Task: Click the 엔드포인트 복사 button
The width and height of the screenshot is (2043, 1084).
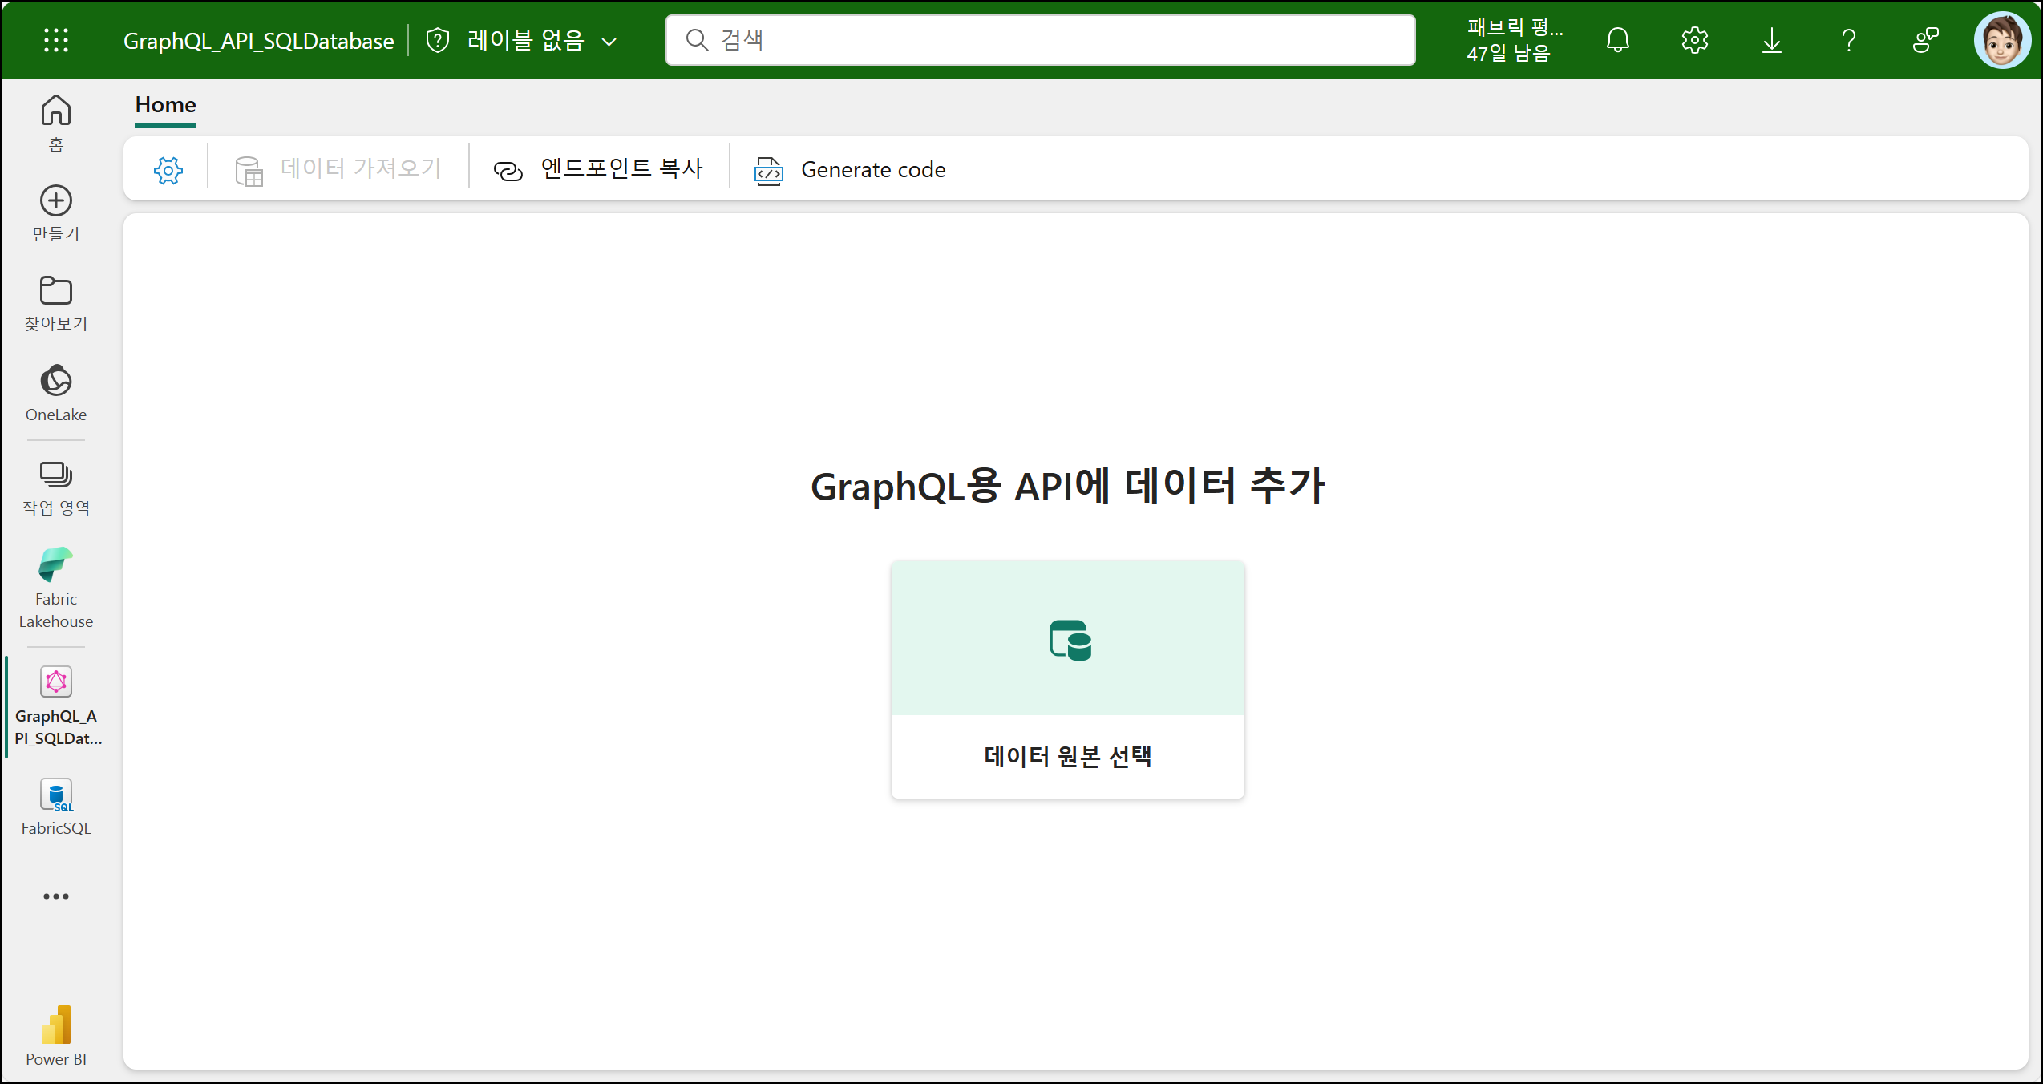Action: coord(598,169)
